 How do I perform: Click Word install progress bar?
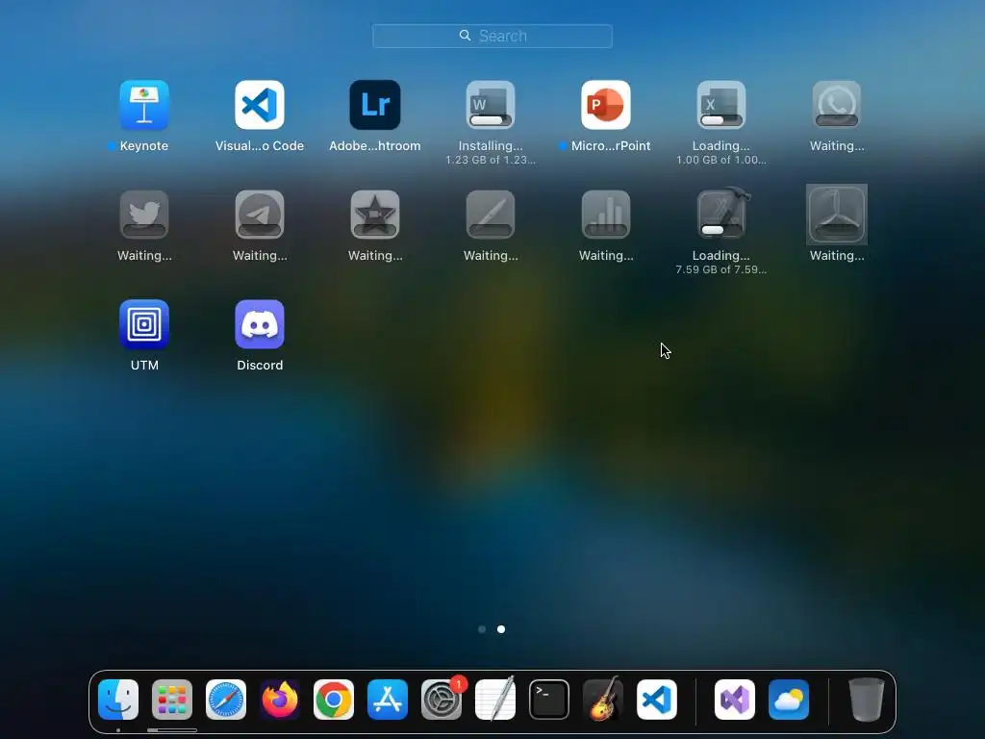491,120
